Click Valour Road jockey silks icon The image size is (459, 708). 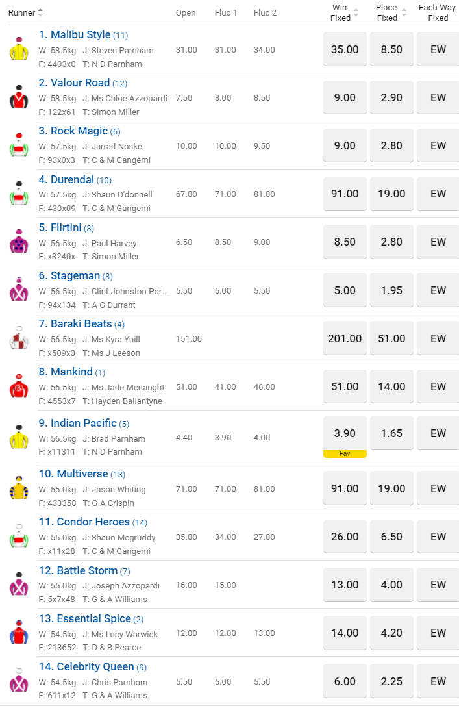(19, 97)
